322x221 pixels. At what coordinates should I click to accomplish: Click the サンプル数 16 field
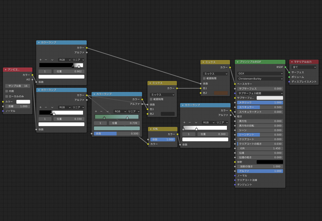click(x=18, y=86)
